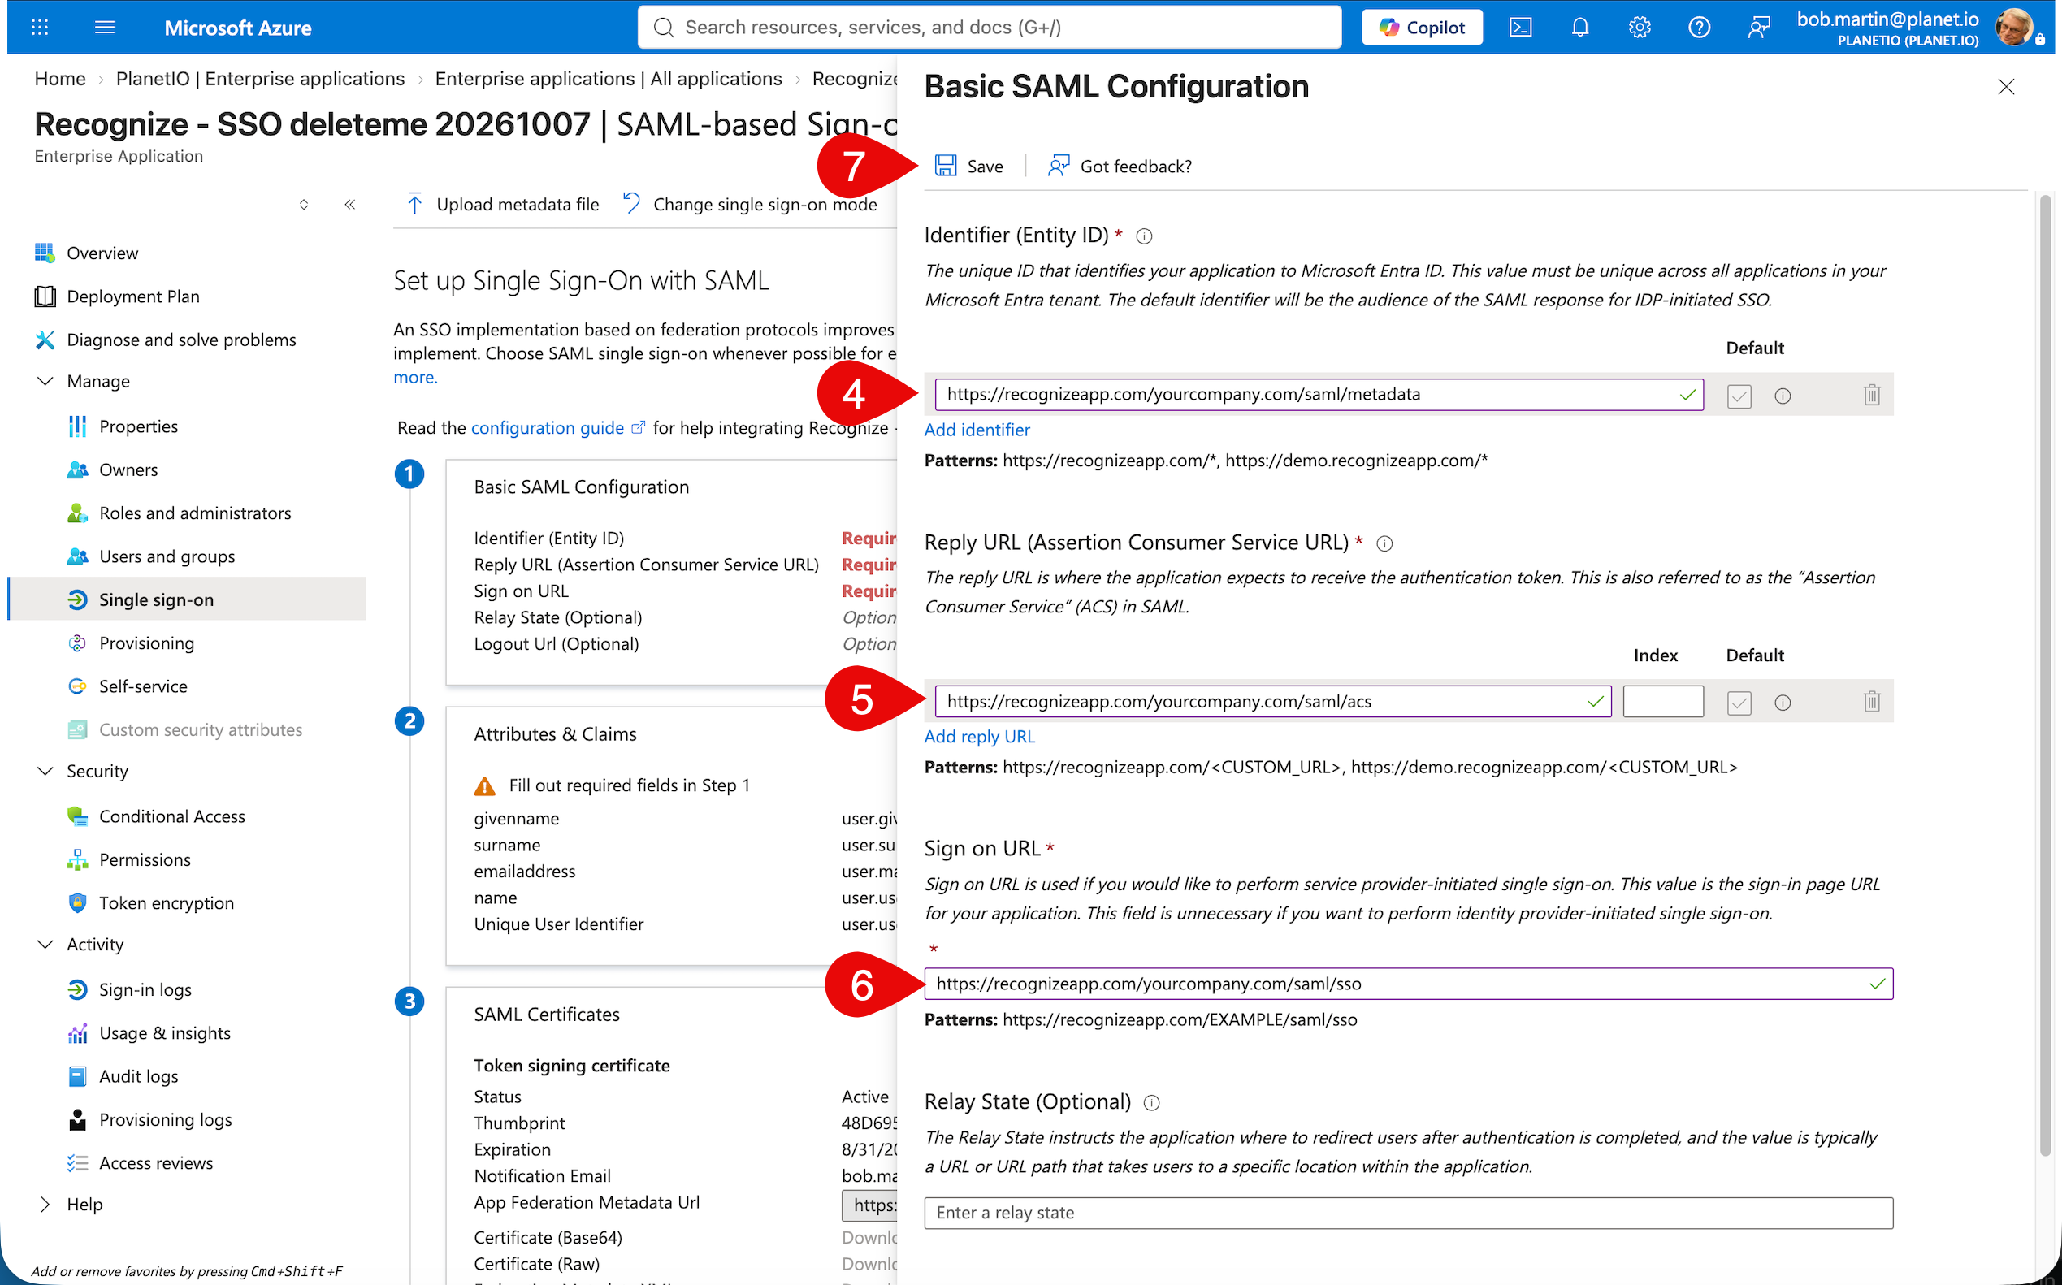Close the Basic SAML Configuration panel
The height and width of the screenshot is (1285, 2062).
2006,87
